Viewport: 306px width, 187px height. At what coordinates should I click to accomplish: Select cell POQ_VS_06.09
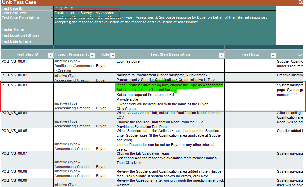tap(27, 183)
